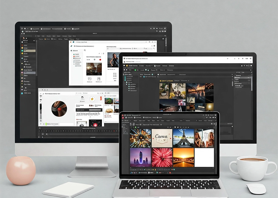Click the circular portrait image in lower-left window
Image resolution: width=278 pixels, height=198 pixels.
coord(59,109)
